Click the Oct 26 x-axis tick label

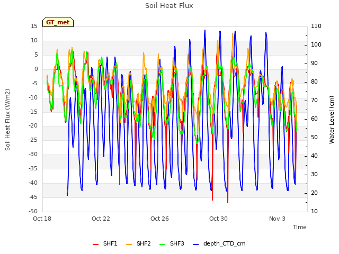(159, 219)
